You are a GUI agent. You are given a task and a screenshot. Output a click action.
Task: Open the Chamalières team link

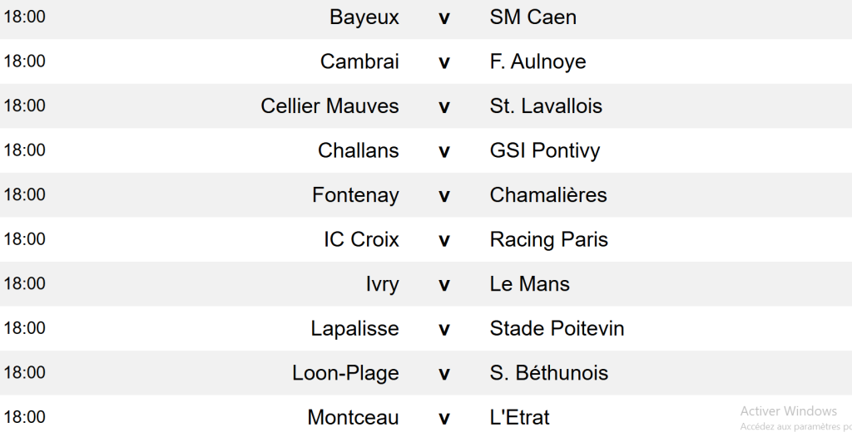pyautogui.click(x=548, y=195)
